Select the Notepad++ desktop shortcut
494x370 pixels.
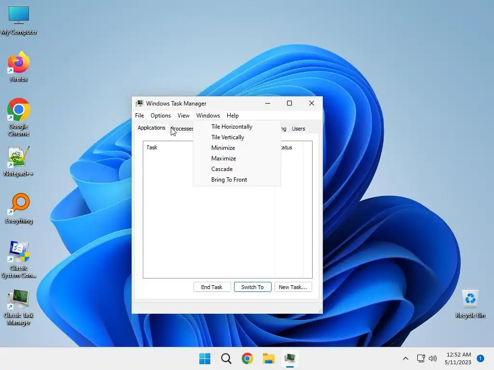[x=19, y=161]
